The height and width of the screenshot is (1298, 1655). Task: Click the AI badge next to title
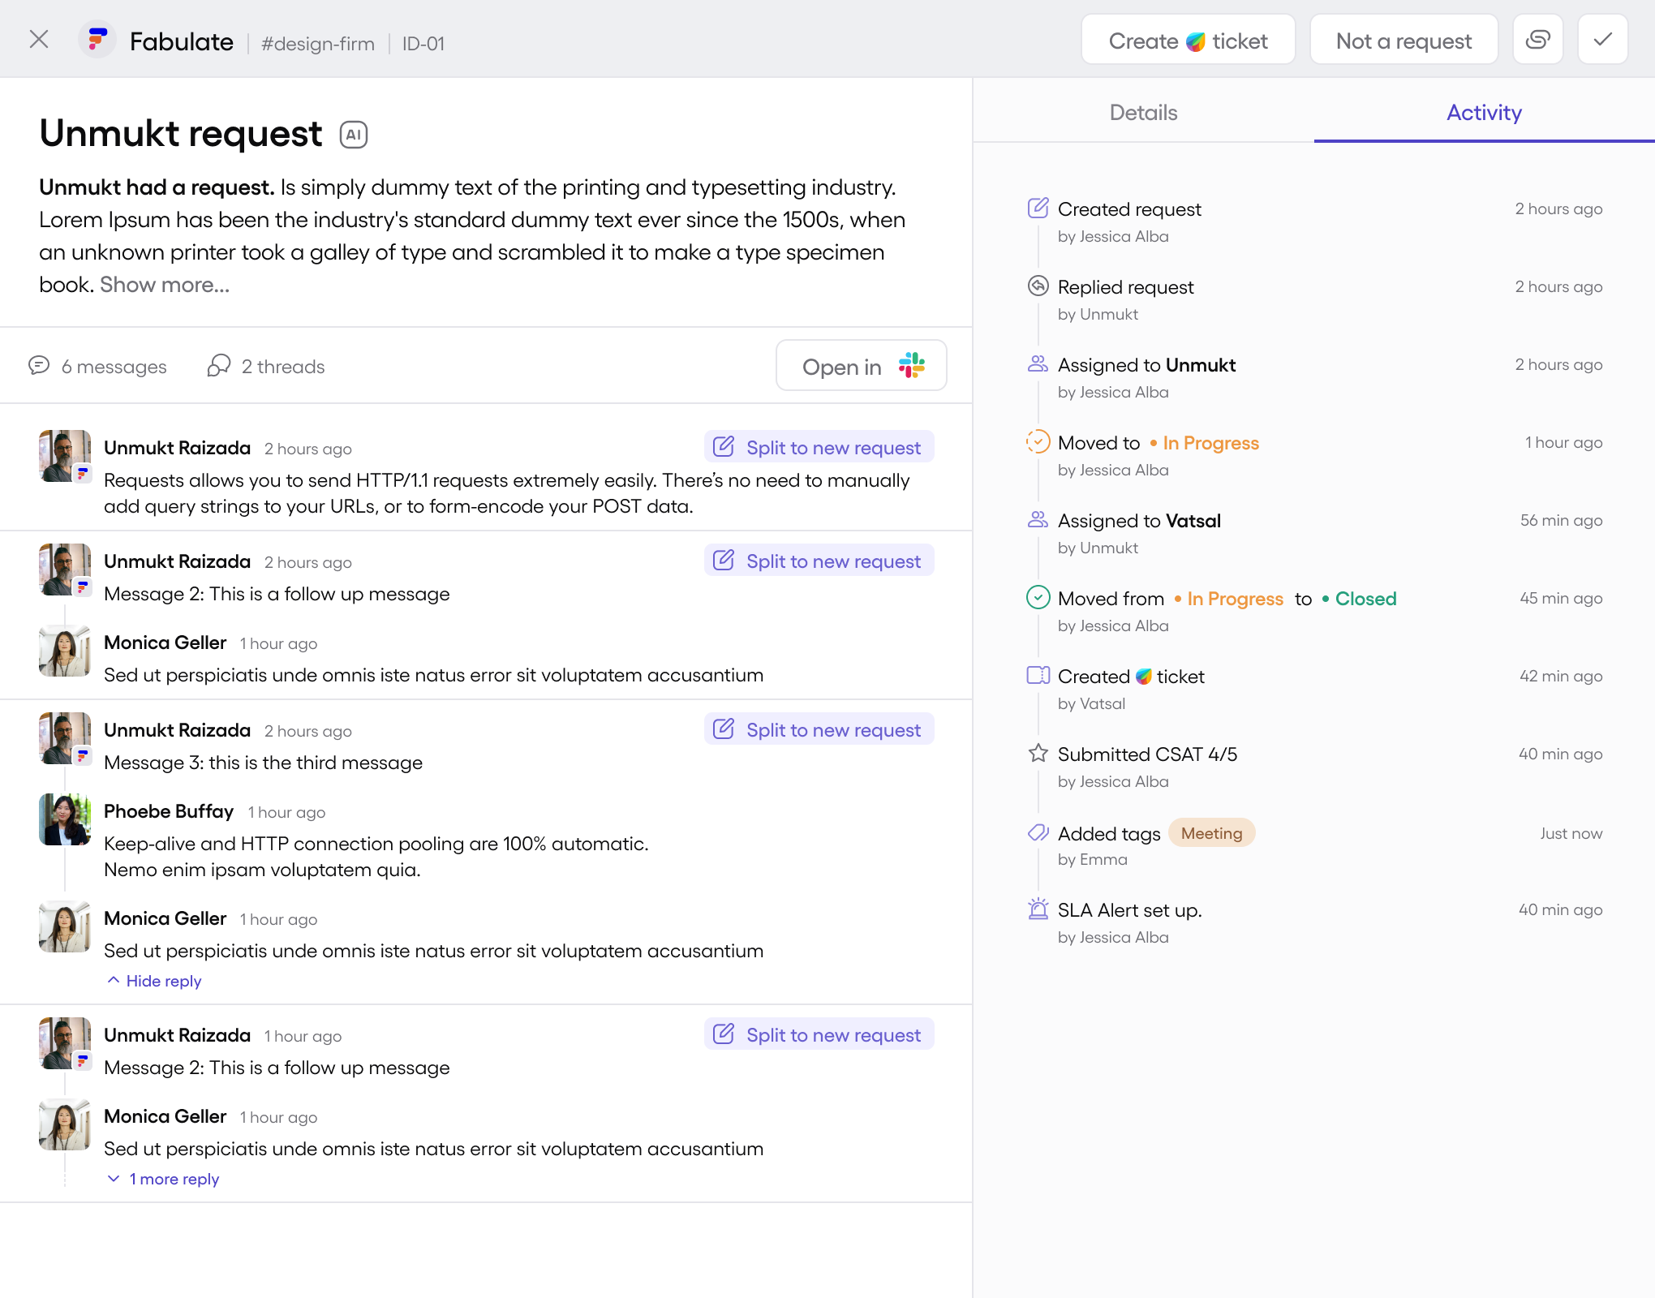click(x=354, y=135)
